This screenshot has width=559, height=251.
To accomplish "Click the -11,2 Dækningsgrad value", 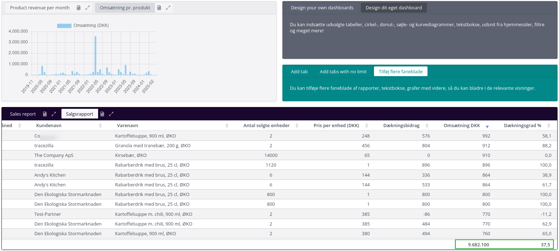I will [546, 214].
